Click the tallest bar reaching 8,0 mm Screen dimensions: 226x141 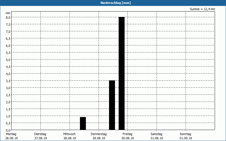click(x=121, y=73)
